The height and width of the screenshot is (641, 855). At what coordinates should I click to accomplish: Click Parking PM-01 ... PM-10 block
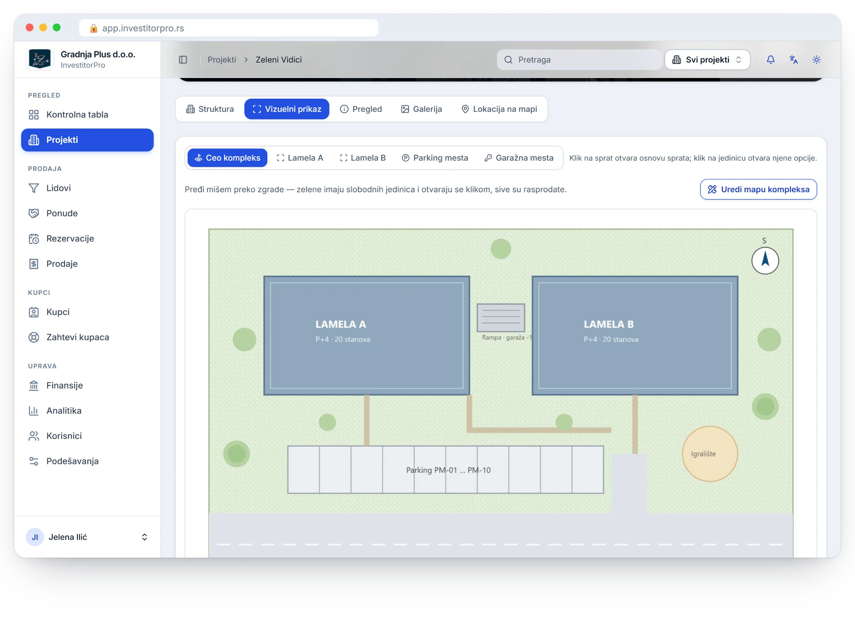coord(445,469)
